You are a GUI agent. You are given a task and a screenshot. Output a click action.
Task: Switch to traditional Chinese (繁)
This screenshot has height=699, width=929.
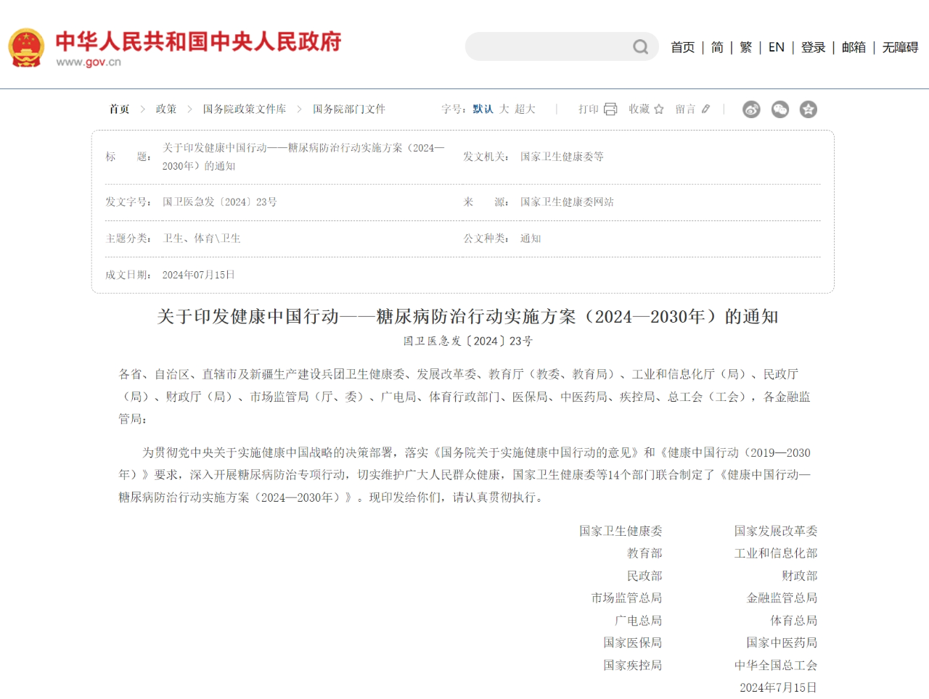coord(745,46)
